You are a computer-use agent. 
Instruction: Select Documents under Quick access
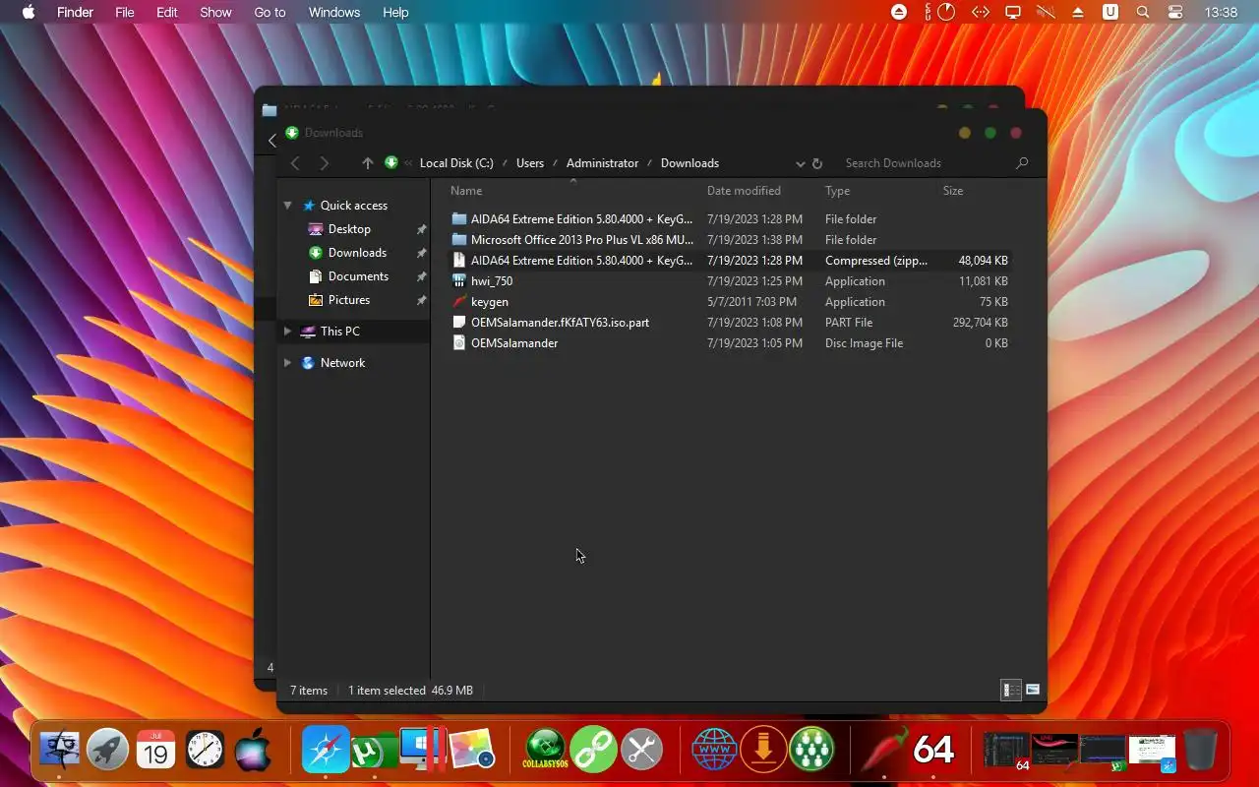[358, 276]
